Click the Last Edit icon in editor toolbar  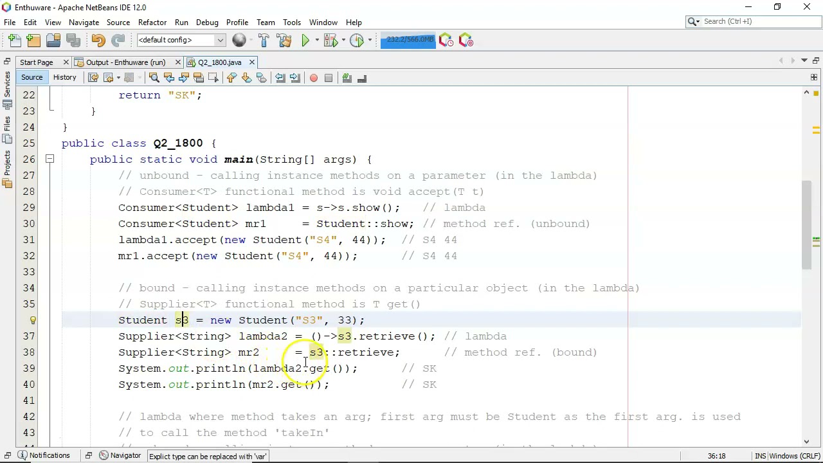coord(93,78)
